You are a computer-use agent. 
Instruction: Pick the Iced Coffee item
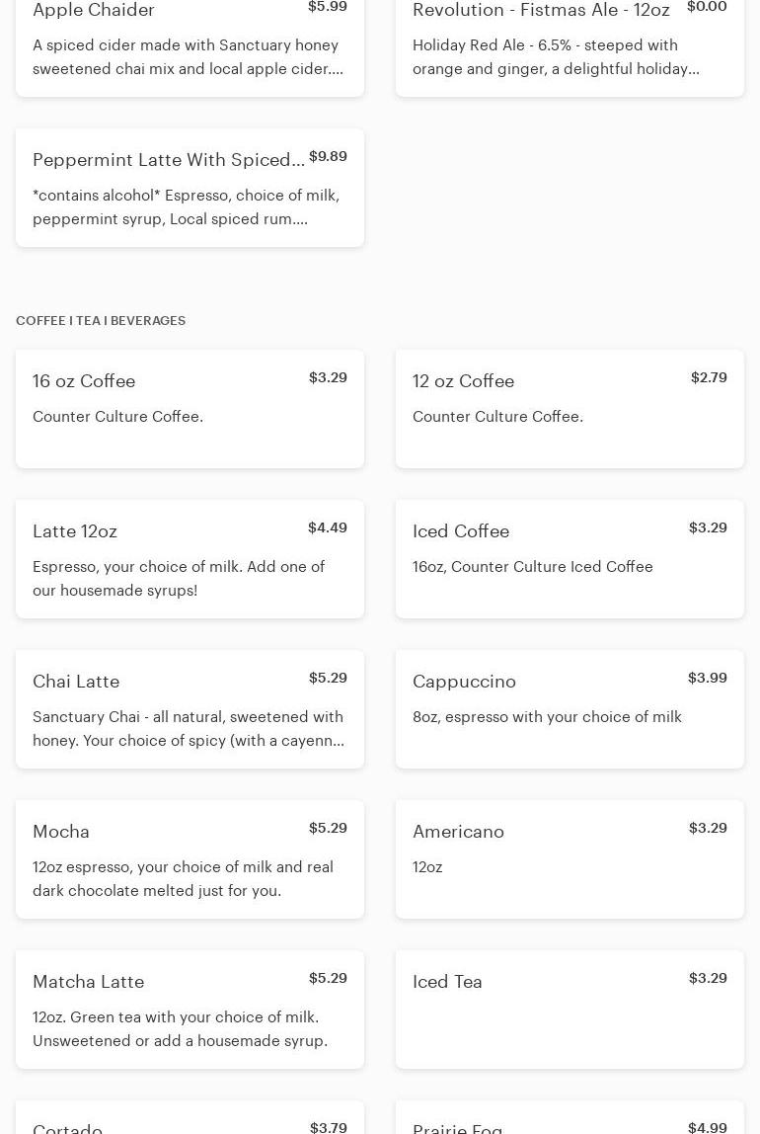pyautogui.click(x=570, y=559)
